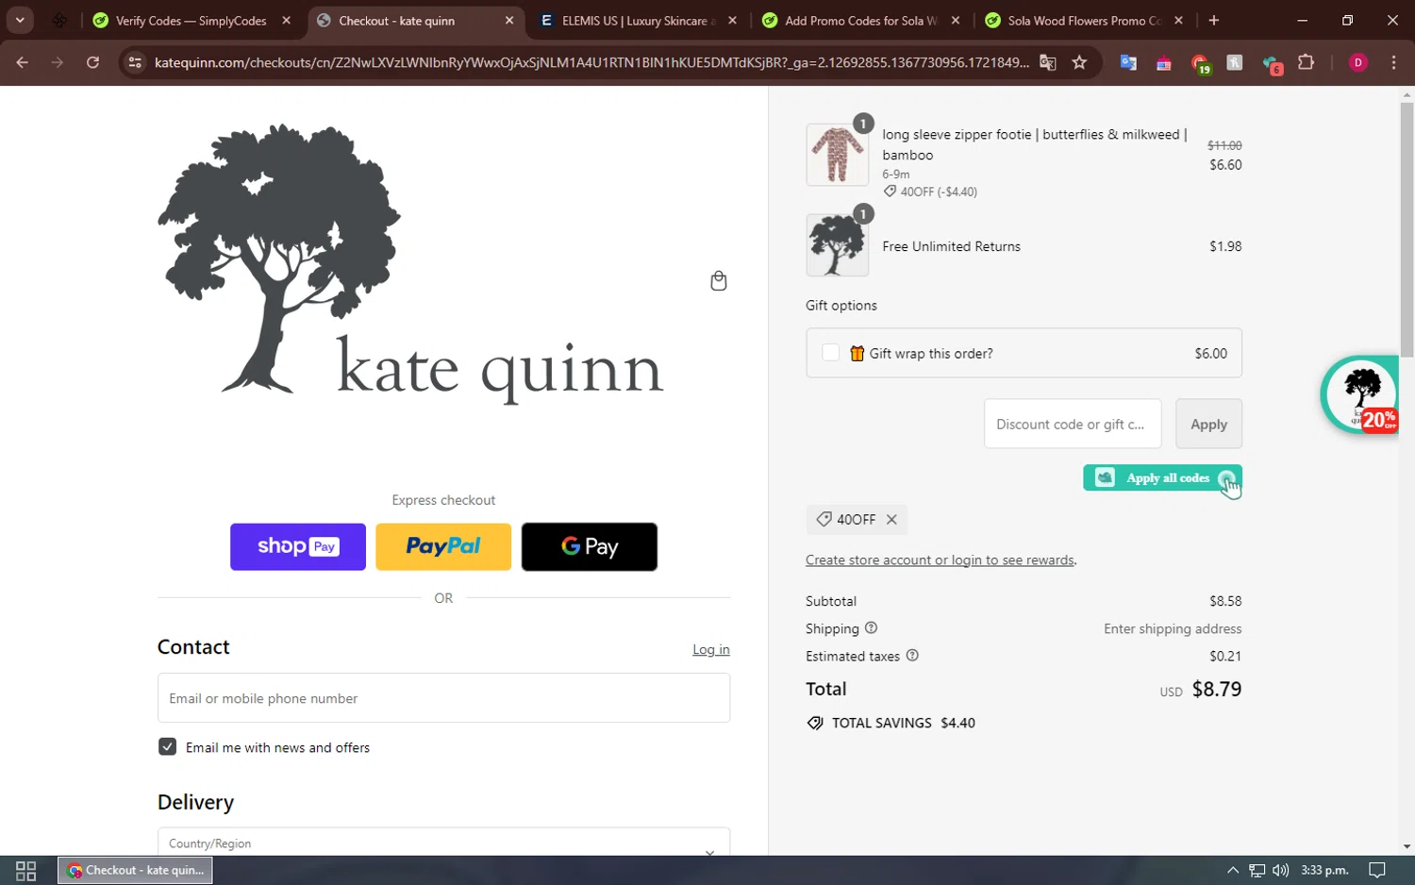1415x885 pixels.
Task: Click the shipping info help icon
Action: (x=871, y=628)
